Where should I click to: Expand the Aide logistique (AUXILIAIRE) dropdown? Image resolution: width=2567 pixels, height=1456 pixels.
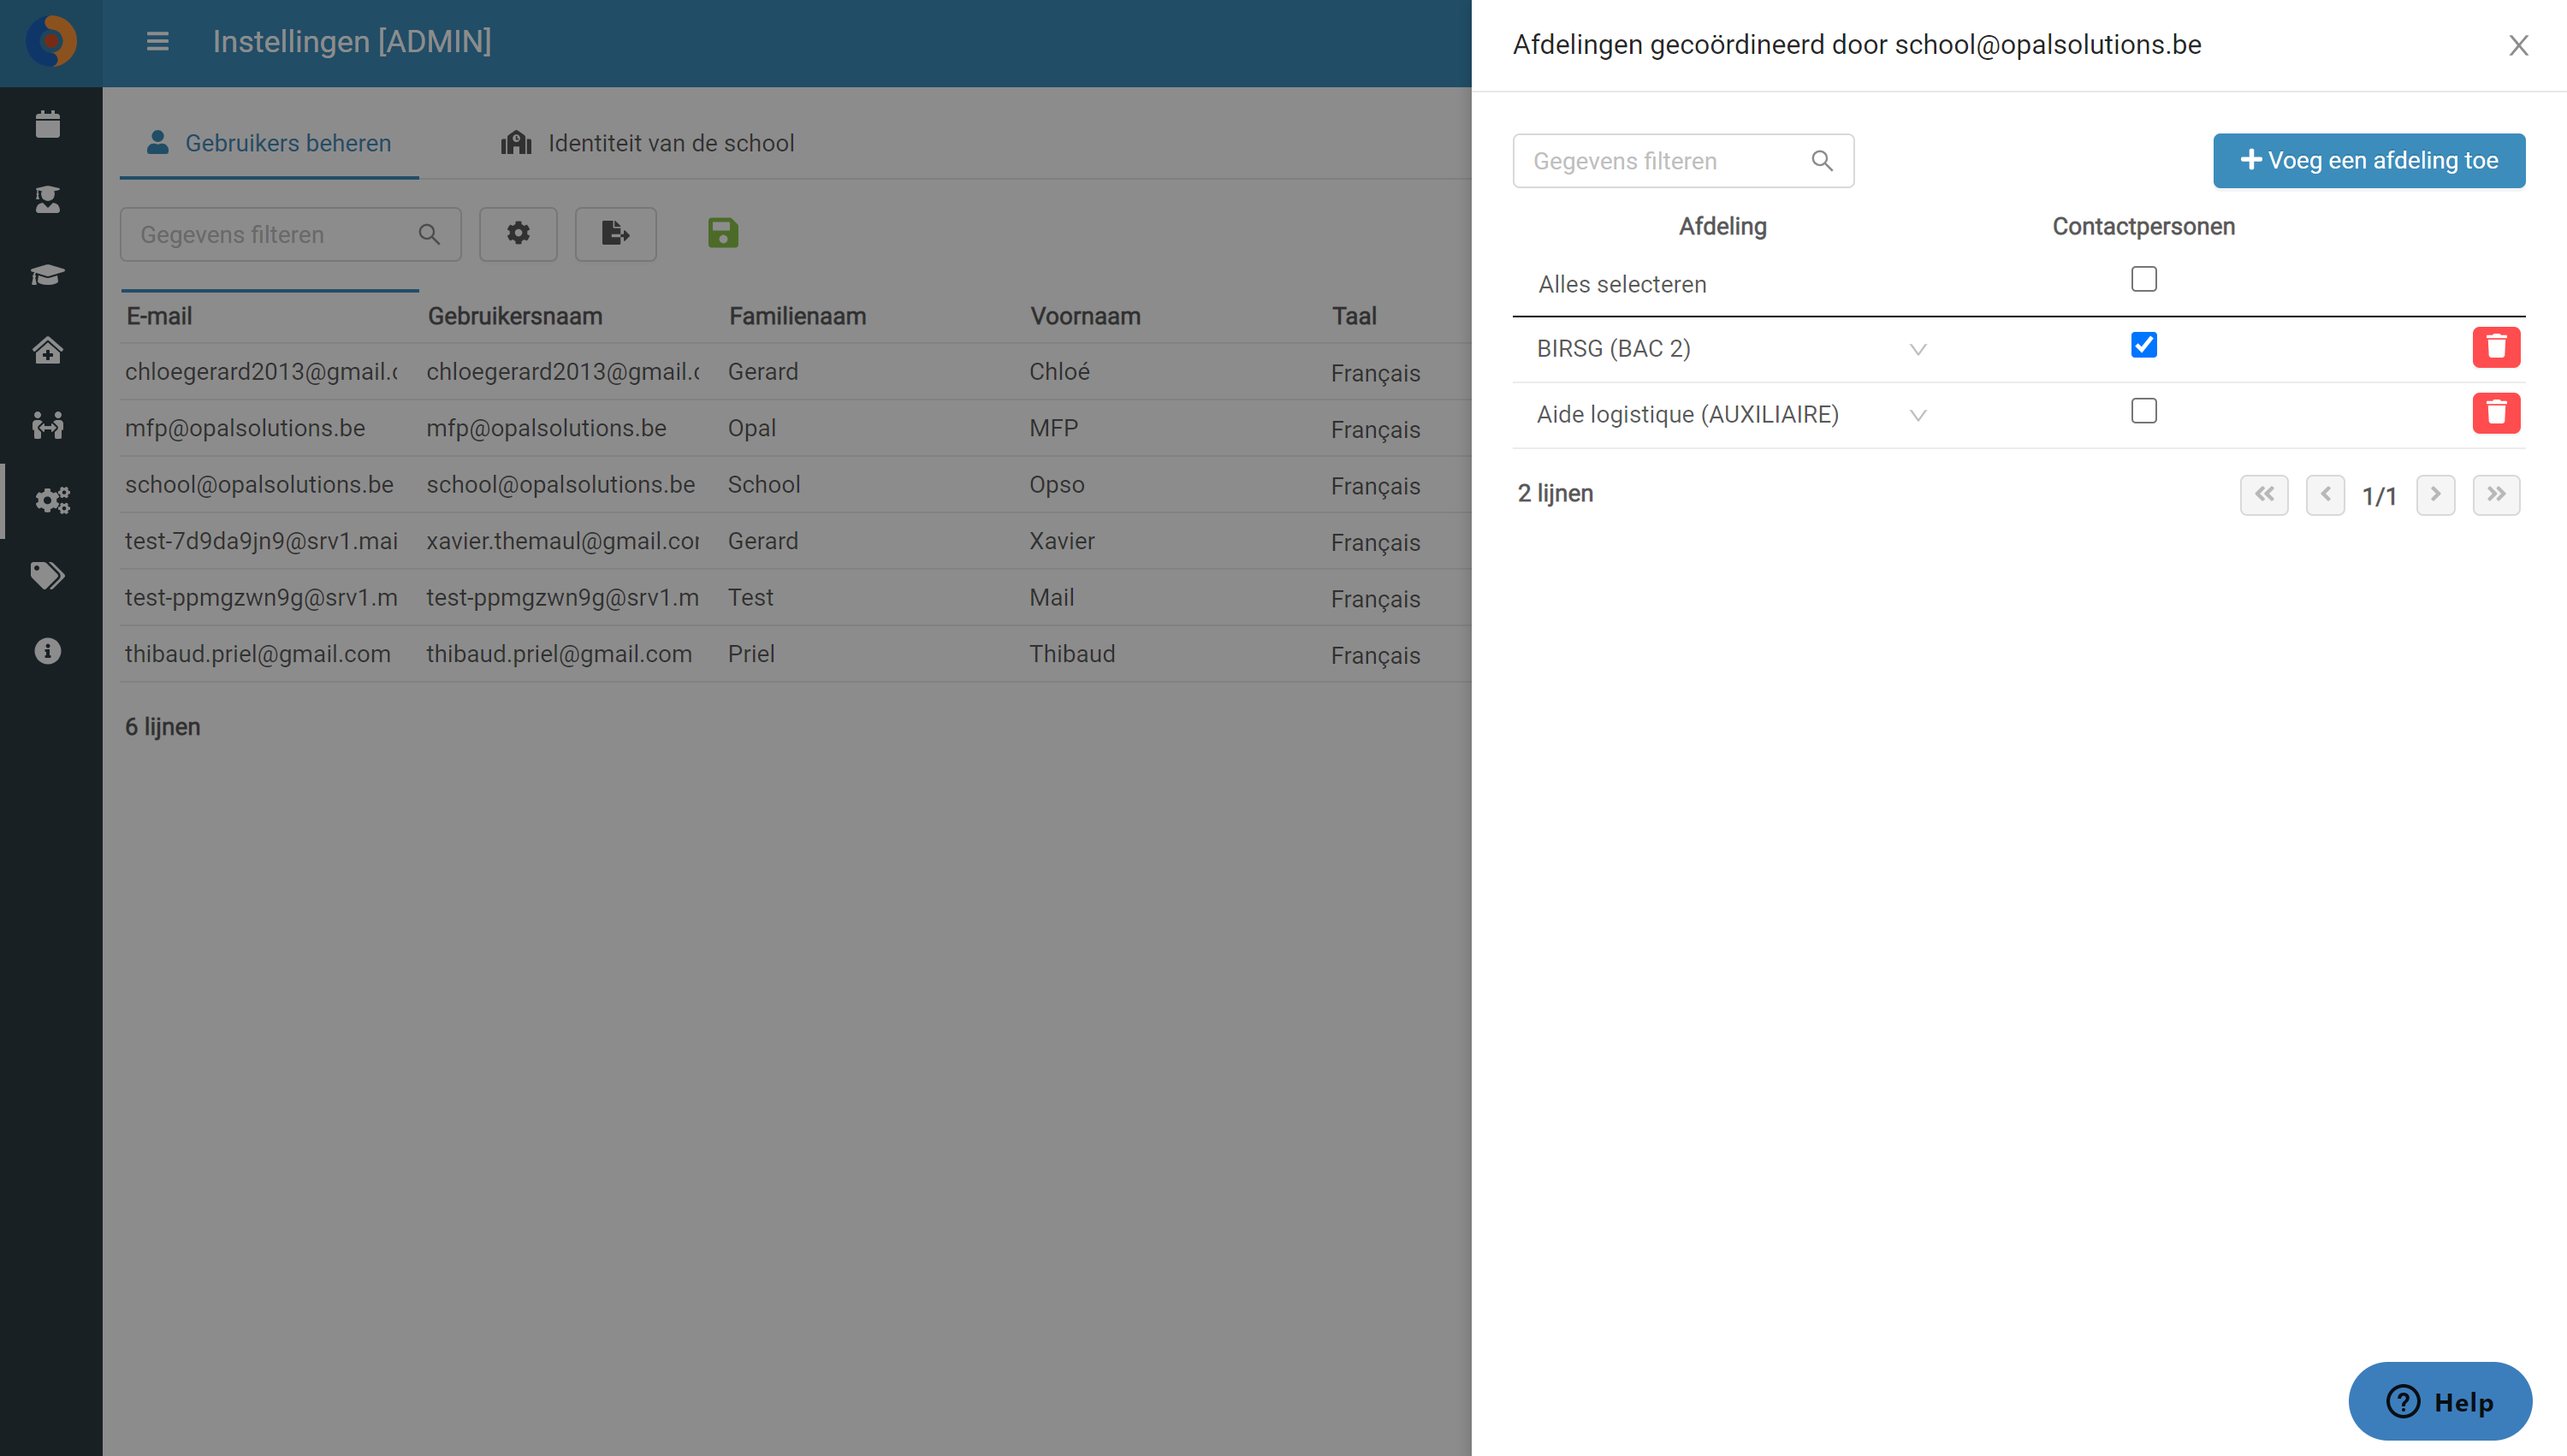click(x=1917, y=415)
